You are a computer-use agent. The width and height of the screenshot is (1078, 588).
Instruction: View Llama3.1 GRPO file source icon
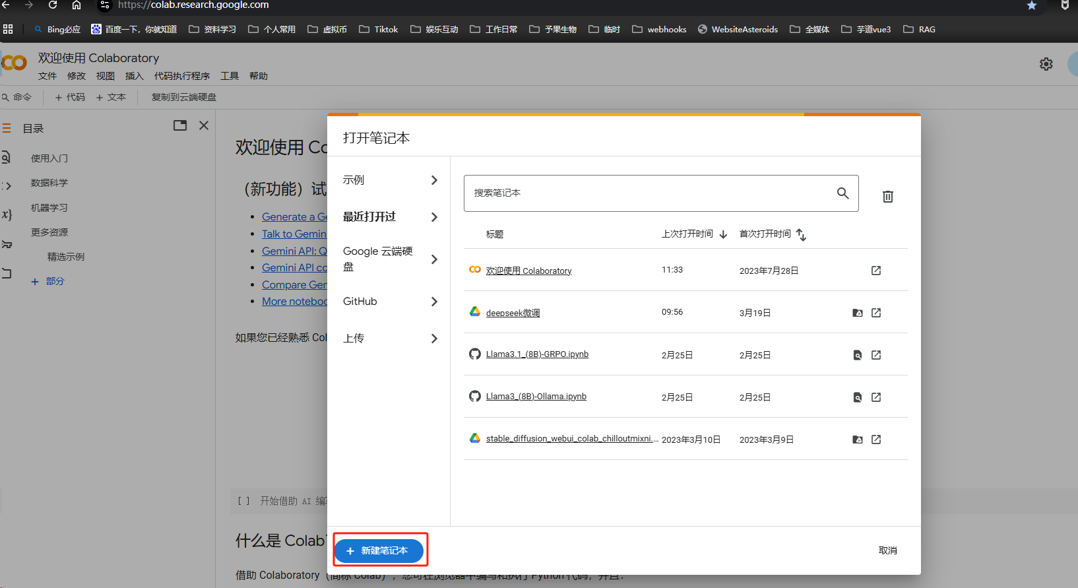pos(858,355)
